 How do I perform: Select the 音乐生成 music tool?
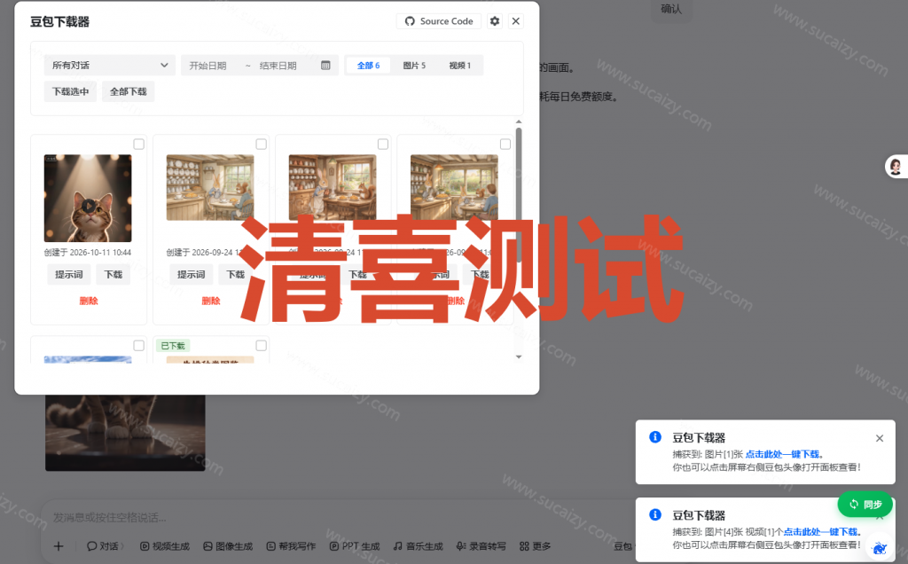[419, 546]
